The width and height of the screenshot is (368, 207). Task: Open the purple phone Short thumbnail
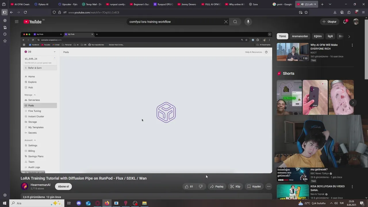point(315,97)
